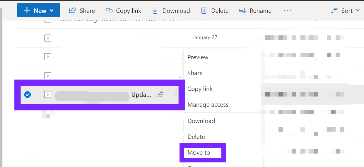The image size is (364, 167).
Task: Click the video file icon beside January 27
Action: pos(48,38)
